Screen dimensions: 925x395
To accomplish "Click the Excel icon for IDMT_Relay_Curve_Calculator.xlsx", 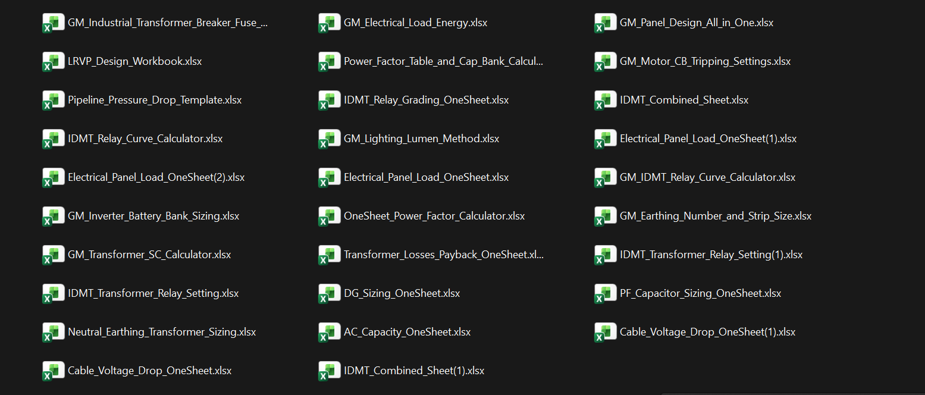I will (x=53, y=138).
